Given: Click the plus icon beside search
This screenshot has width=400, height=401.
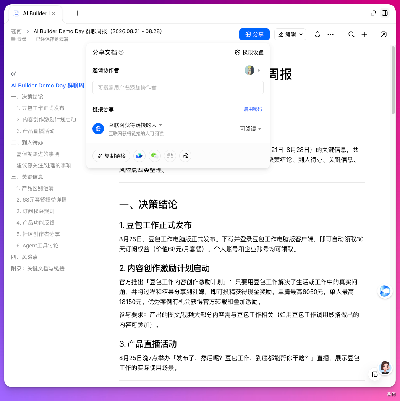Looking at the screenshot, I should [364, 34].
